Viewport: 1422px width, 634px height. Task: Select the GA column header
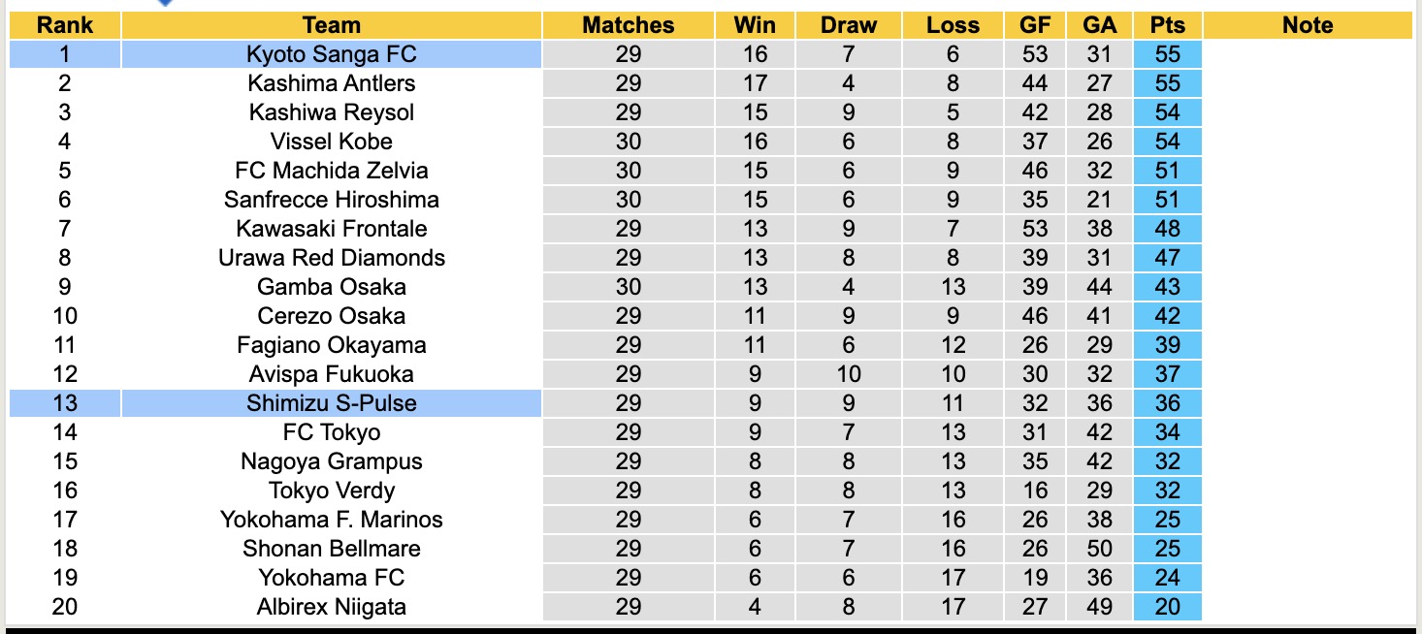pos(1099,25)
